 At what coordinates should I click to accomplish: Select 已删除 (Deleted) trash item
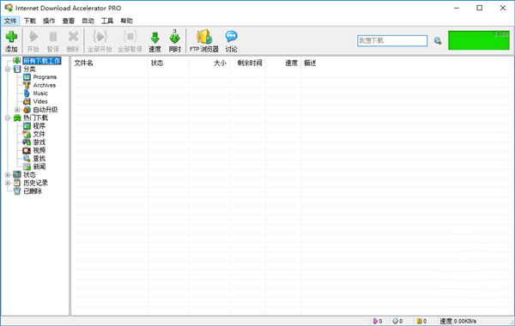pos(33,191)
